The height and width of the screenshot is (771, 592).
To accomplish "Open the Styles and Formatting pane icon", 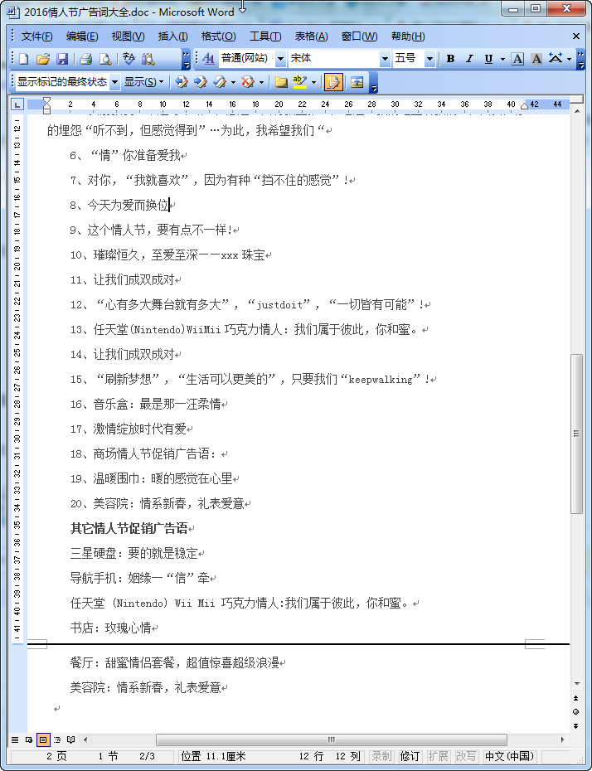I will (x=208, y=59).
